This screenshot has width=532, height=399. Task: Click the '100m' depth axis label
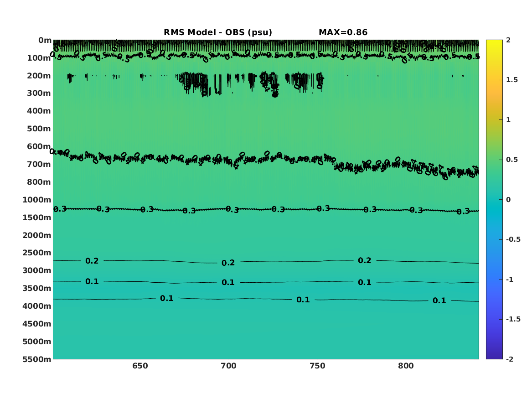coord(39,58)
